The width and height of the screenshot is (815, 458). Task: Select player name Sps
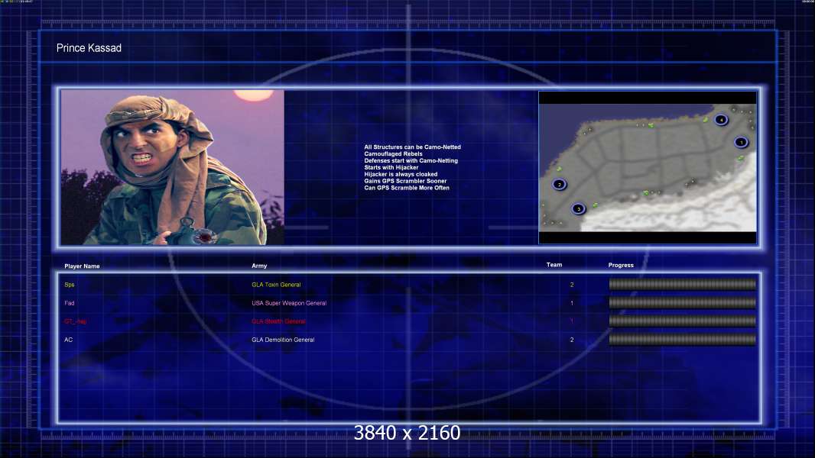pos(70,285)
